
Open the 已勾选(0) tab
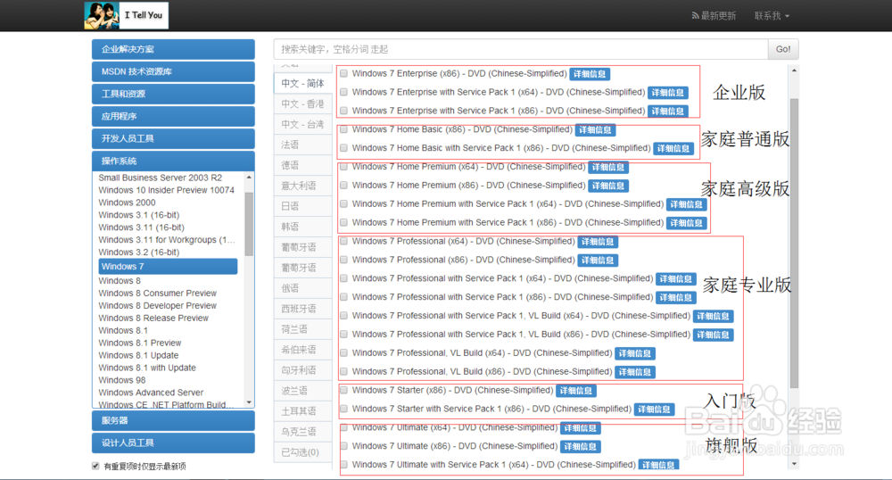click(302, 452)
